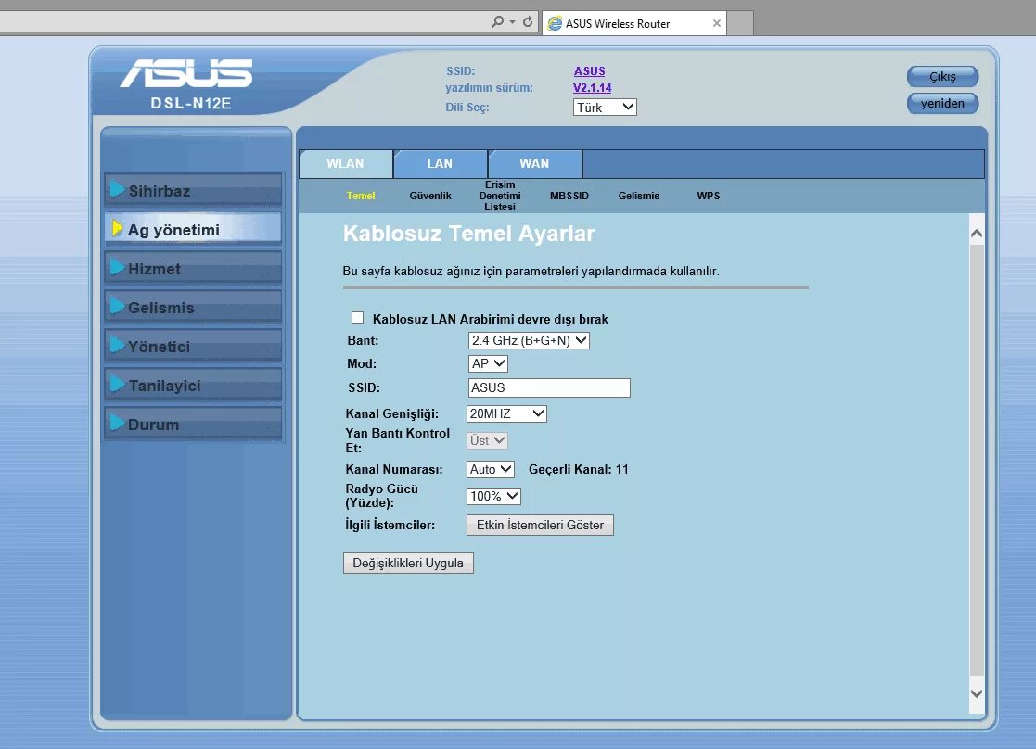1036x749 pixels.
Task: Open the Kanal Numarası Auto dropdown
Action: coord(491,469)
